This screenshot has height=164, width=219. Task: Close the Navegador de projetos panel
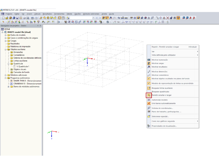41,26
